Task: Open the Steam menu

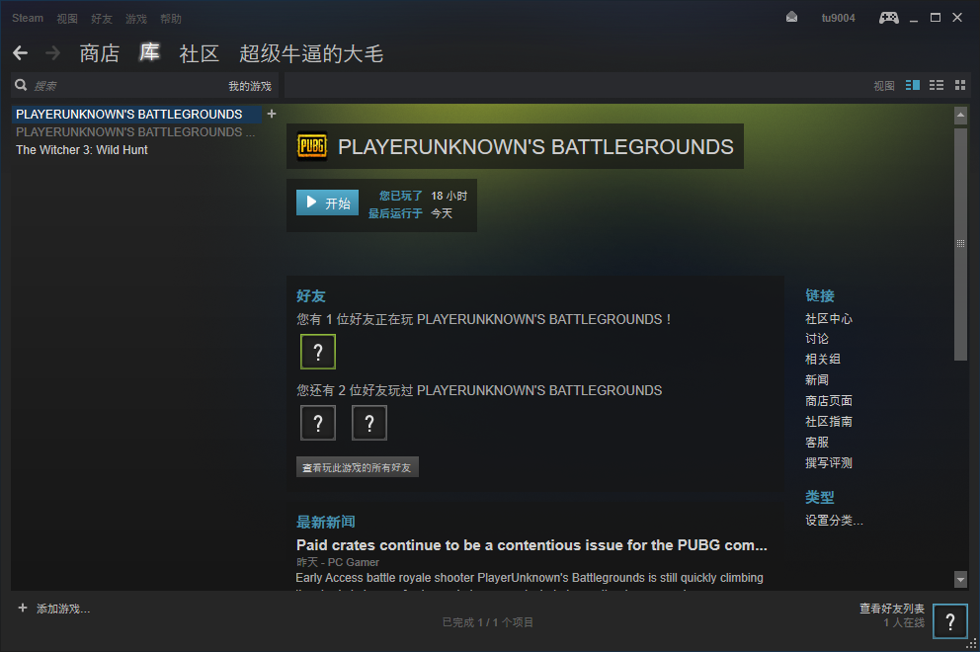Action: [28, 18]
